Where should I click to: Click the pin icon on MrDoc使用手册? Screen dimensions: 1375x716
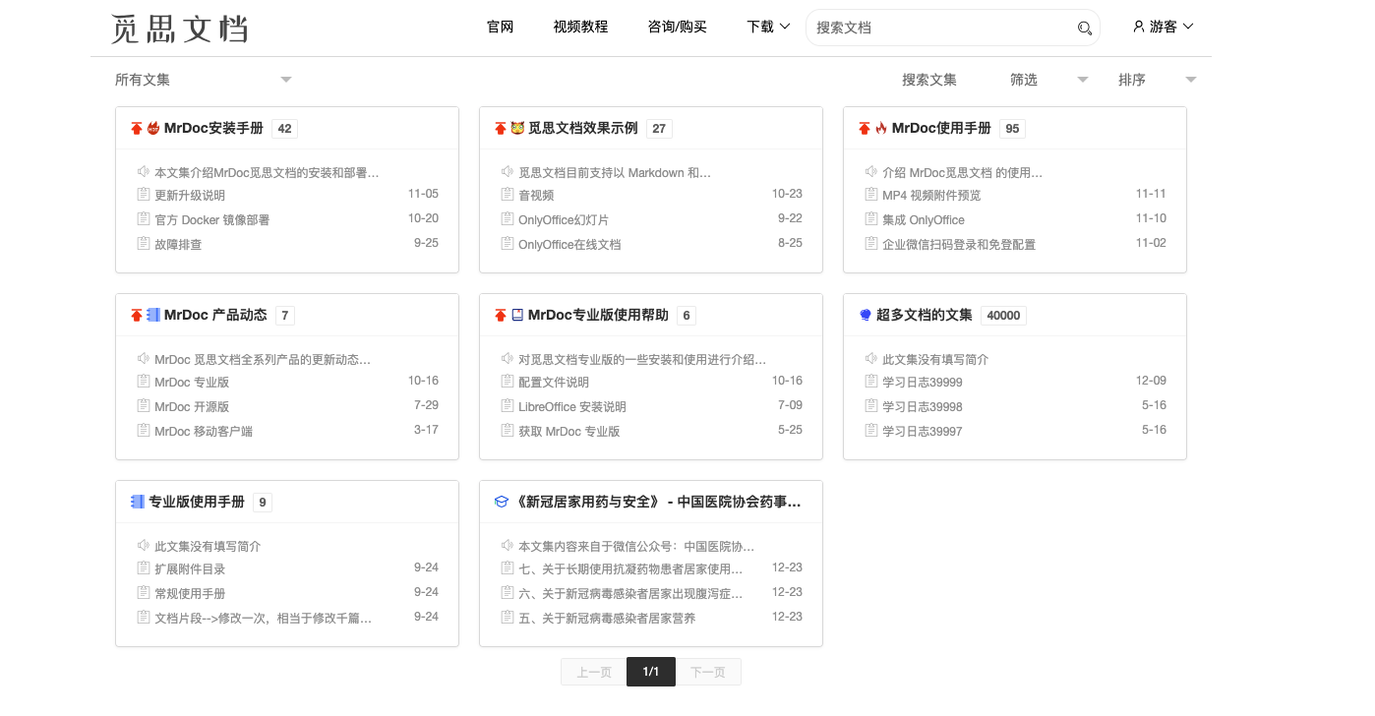click(x=865, y=128)
